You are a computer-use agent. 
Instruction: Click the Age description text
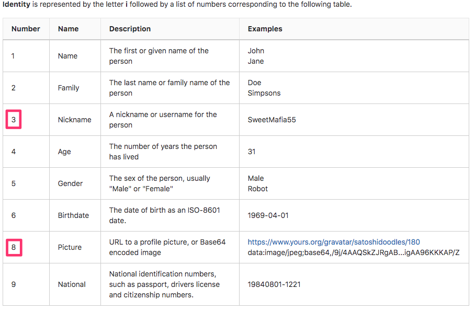tap(163, 152)
